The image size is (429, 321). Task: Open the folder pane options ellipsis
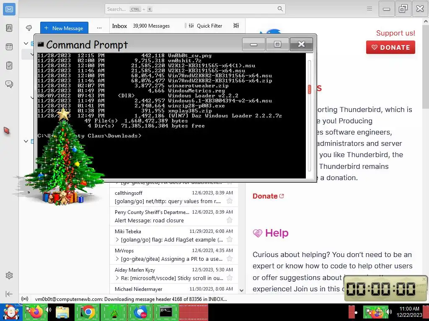tap(99, 28)
